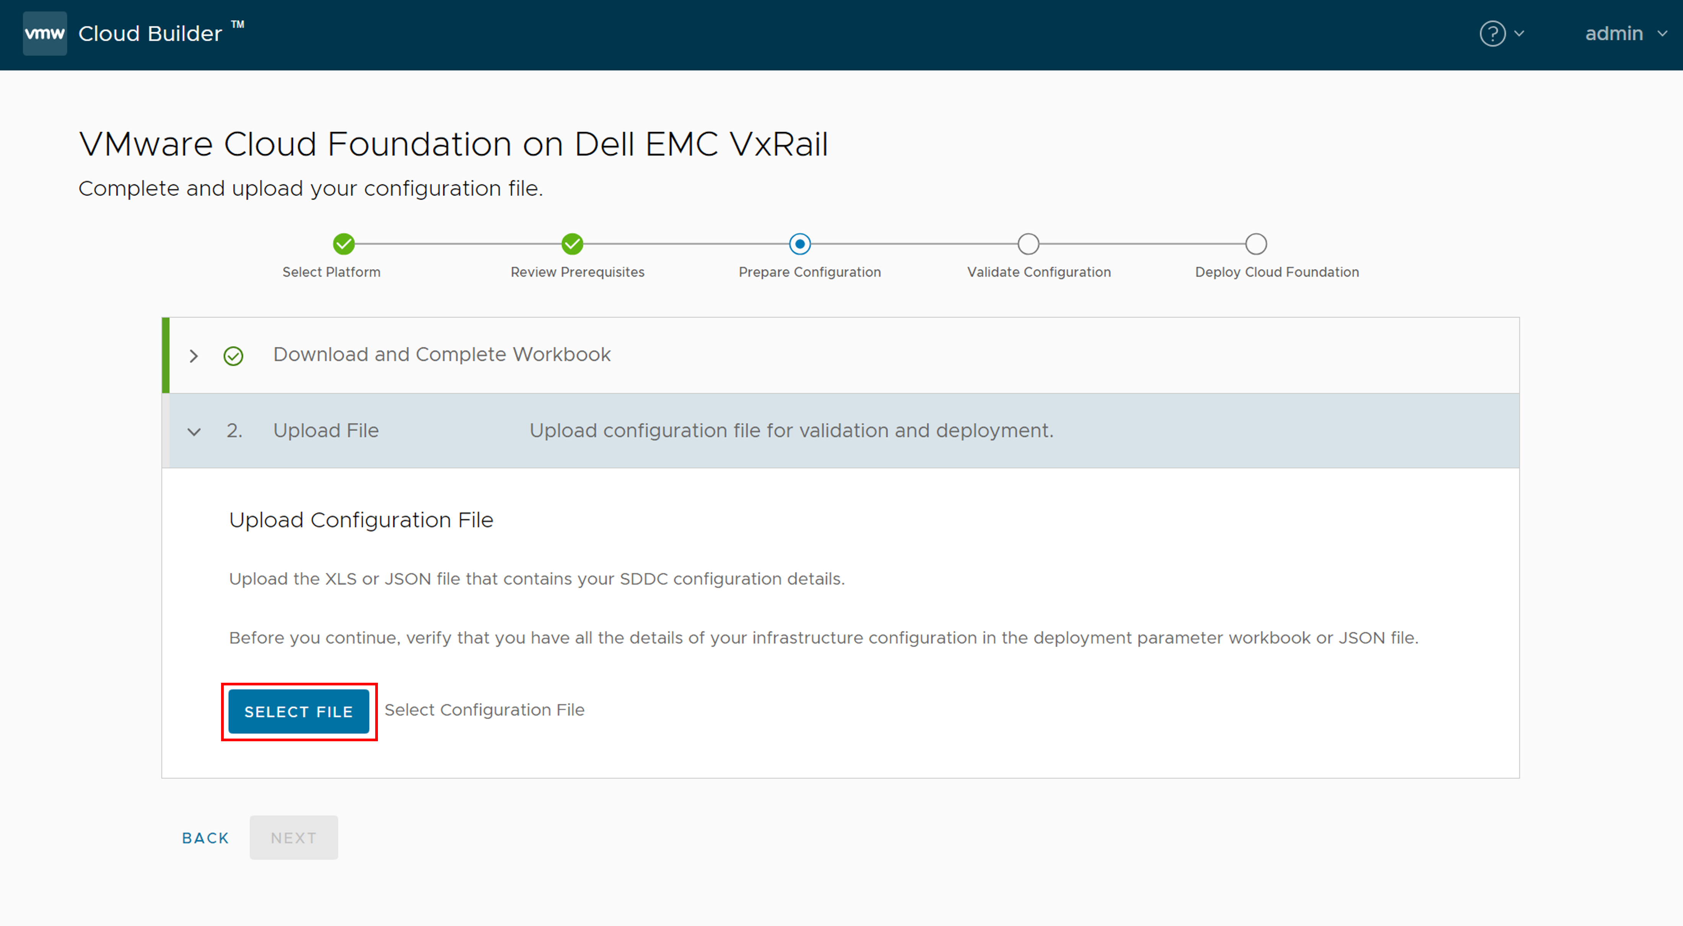Open the help question mark icon
Viewport: 1683px width, 926px height.
(x=1492, y=34)
